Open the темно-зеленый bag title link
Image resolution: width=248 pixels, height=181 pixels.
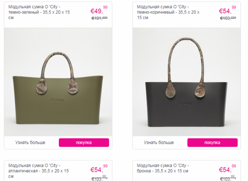(39, 12)
